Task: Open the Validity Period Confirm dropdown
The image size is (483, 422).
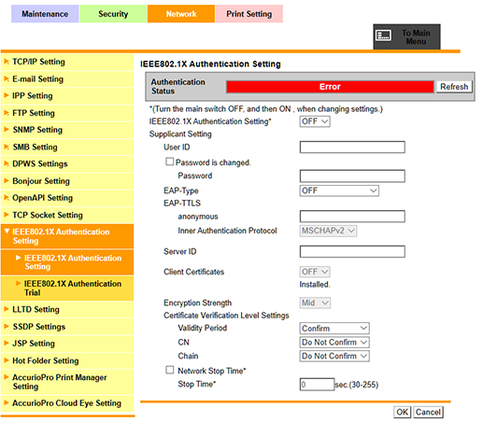Action: point(334,329)
